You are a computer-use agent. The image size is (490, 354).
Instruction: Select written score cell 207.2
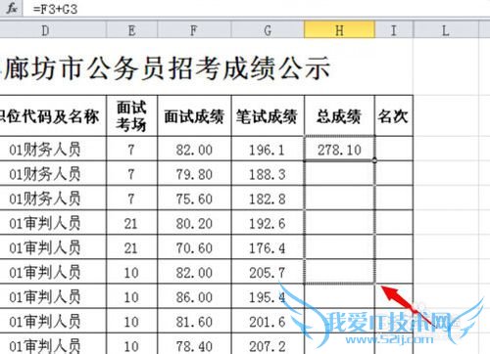click(268, 344)
